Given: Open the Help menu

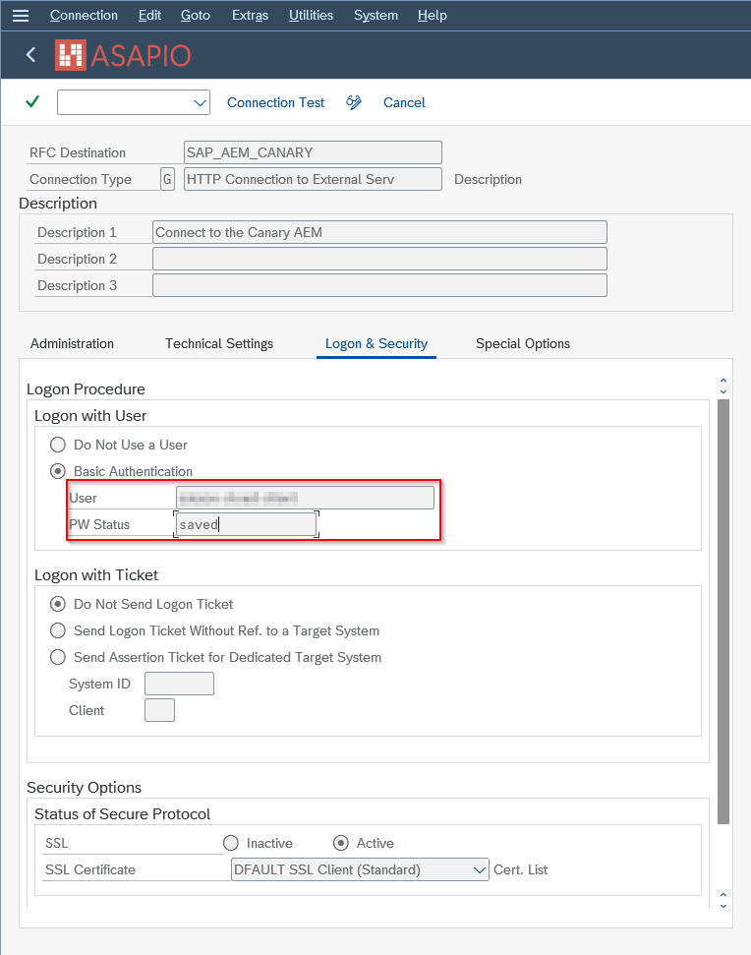Looking at the screenshot, I should tap(433, 15).
